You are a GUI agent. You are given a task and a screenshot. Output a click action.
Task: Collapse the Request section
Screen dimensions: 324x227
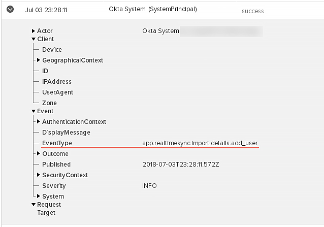(34, 205)
